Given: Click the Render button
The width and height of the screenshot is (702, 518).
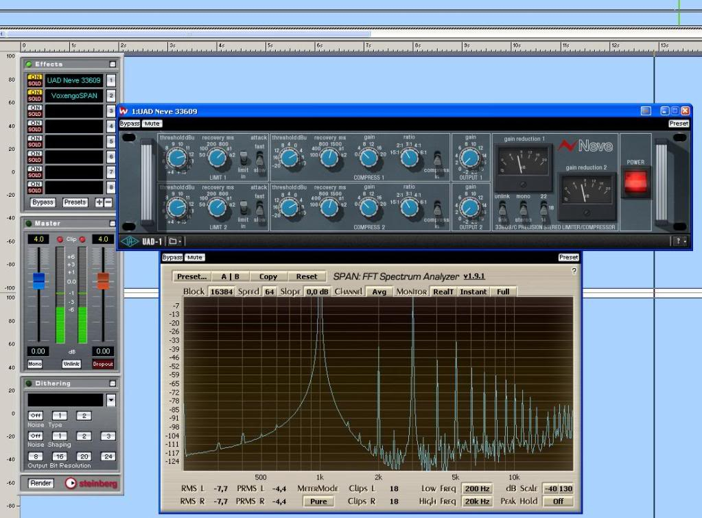Looking at the screenshot, I should click(41, 483).
